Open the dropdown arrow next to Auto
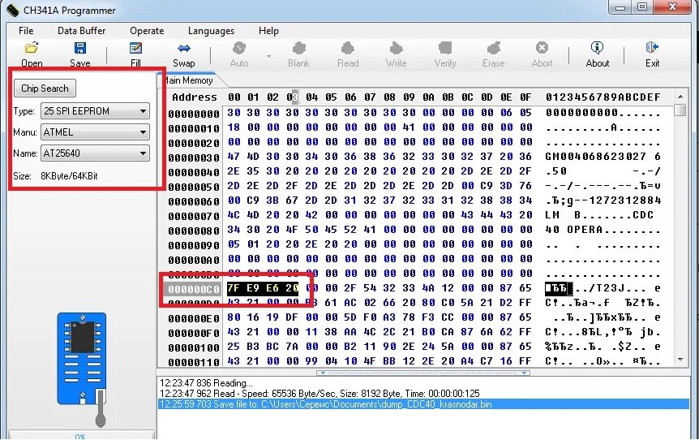 click(x=268, y=56)
